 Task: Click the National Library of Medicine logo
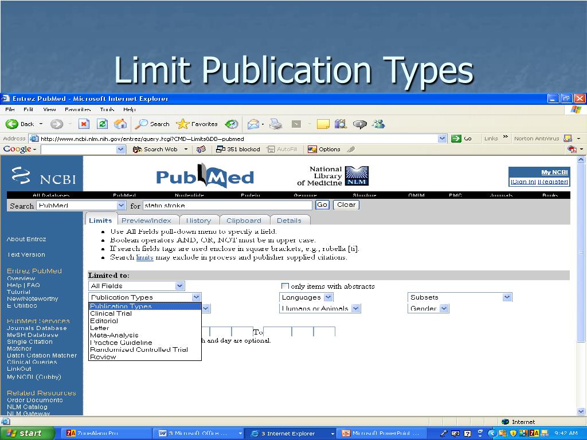(x=333, y=176)
